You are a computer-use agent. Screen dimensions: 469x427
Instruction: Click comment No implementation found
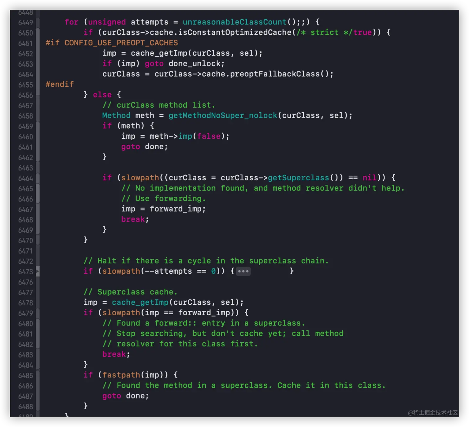[x=263, y=188]
